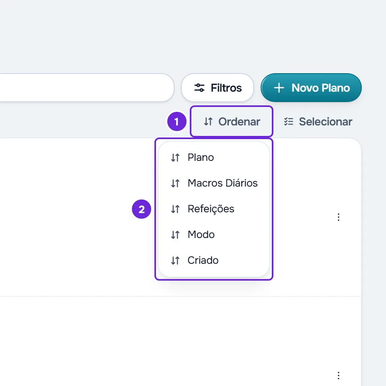Viewport: 386px width, 386px height.
Task: Create a new plan with Novo Plano
Action: [311, 88]
